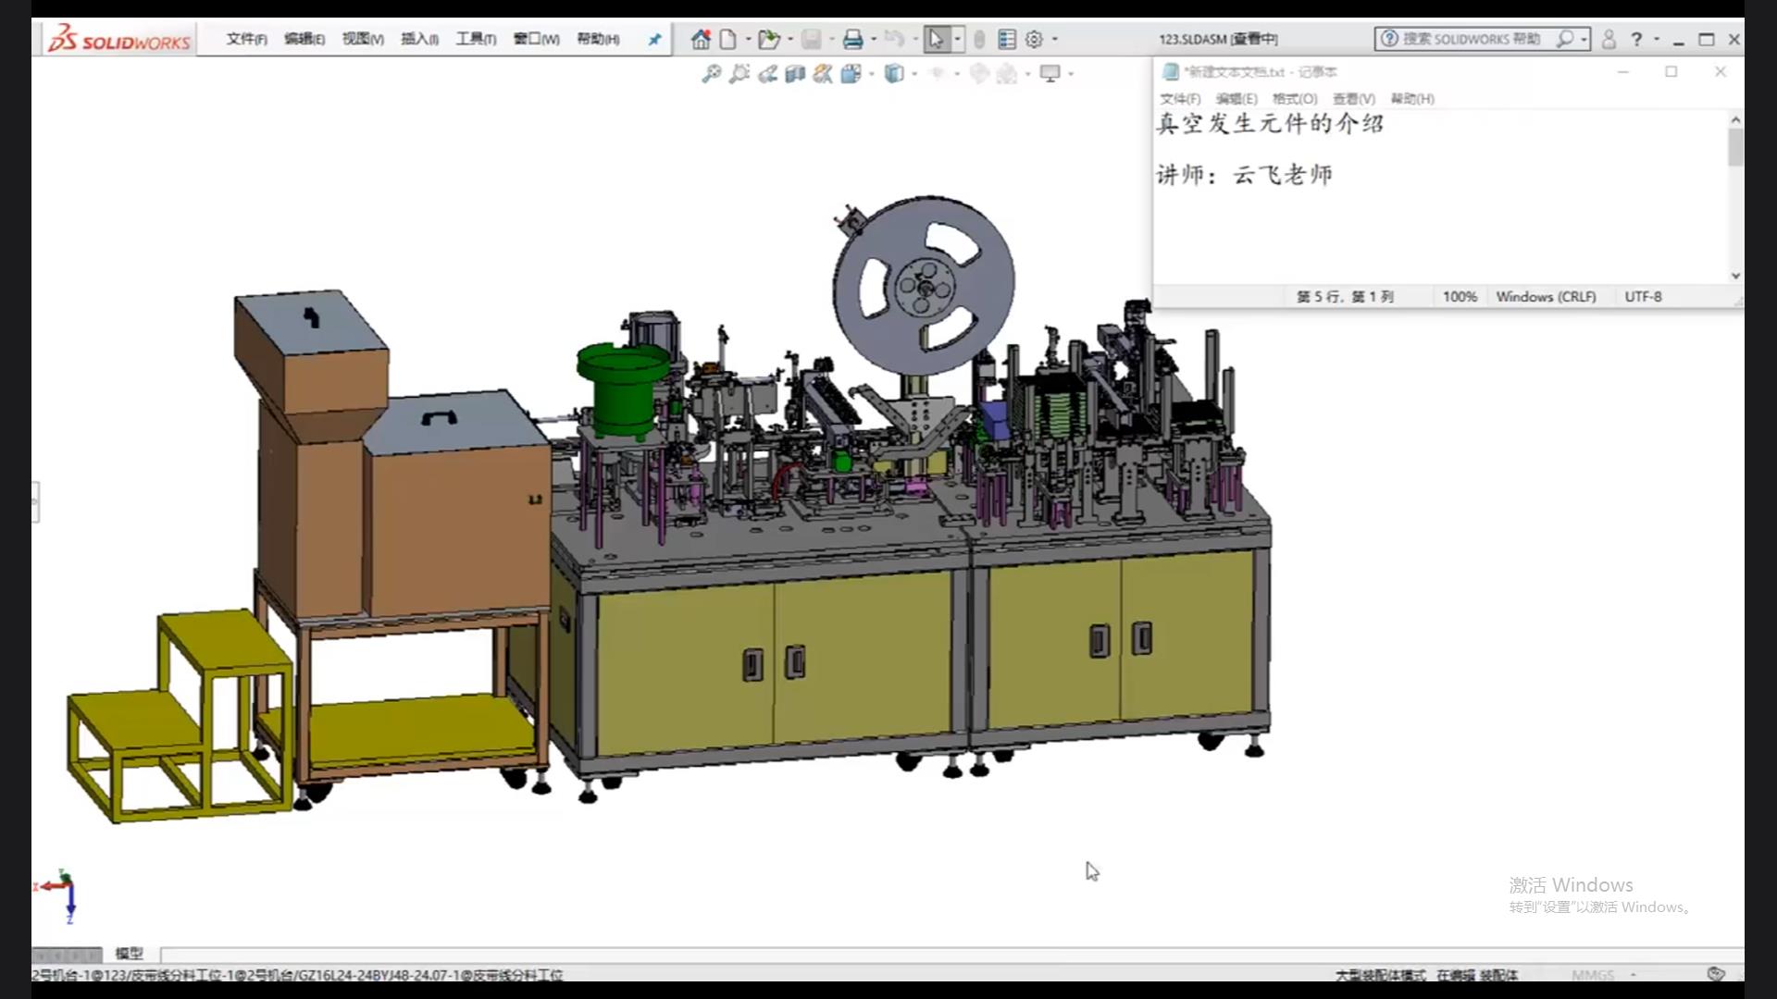1777x999 pixels.
Task: Click the View Orientation icon
Action: pyautogui.click(x=851, y=74)
